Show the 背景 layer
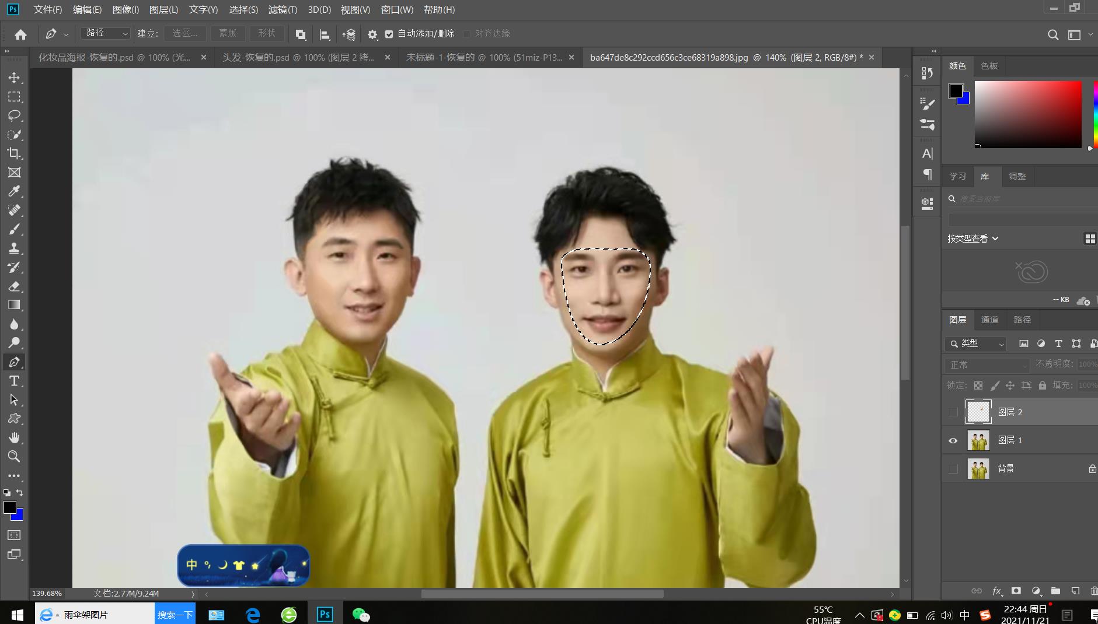 pos(953,468)
